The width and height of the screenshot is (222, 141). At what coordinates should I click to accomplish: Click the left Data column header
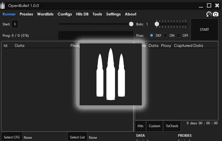pyautogui.click(x=19, y=46)
